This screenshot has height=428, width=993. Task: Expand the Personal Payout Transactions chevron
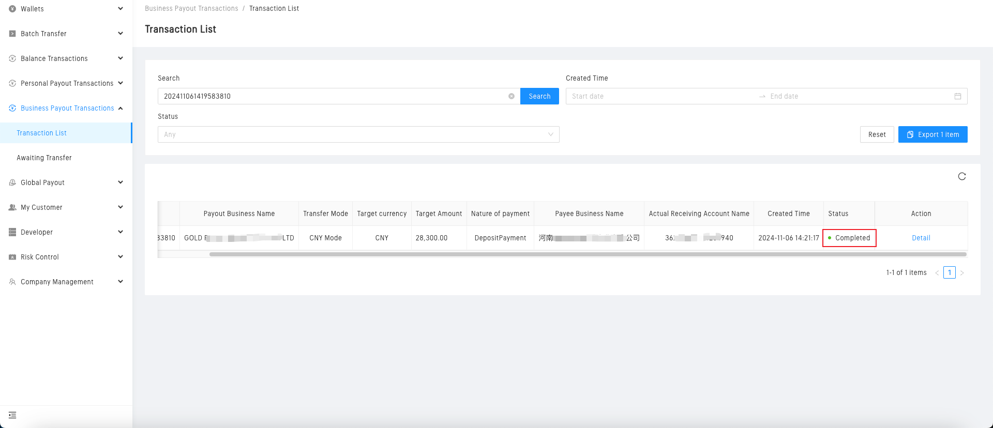tap(121, 83)
